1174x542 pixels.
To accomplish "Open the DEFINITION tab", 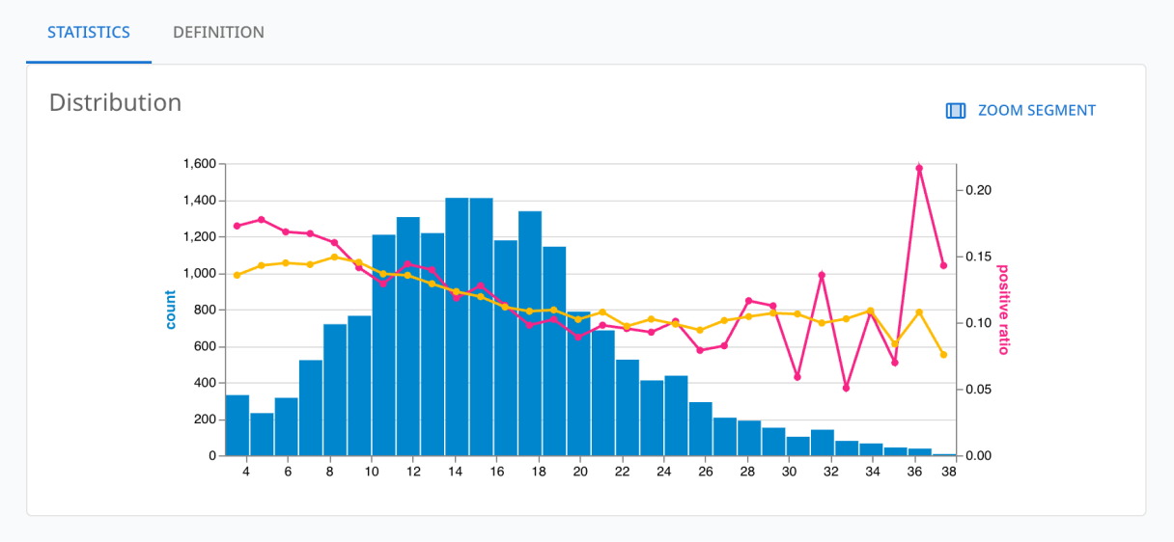I will point(218,32).
